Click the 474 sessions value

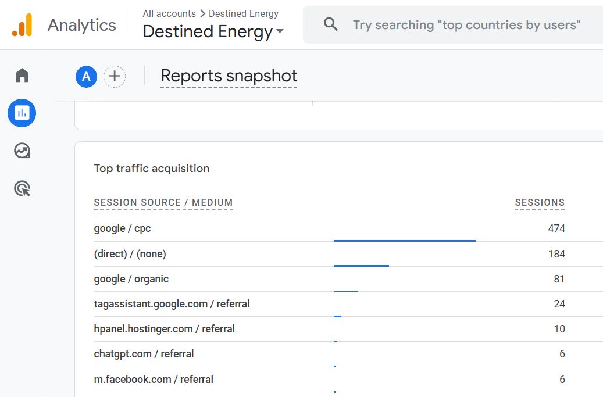(x=556, y=228)
